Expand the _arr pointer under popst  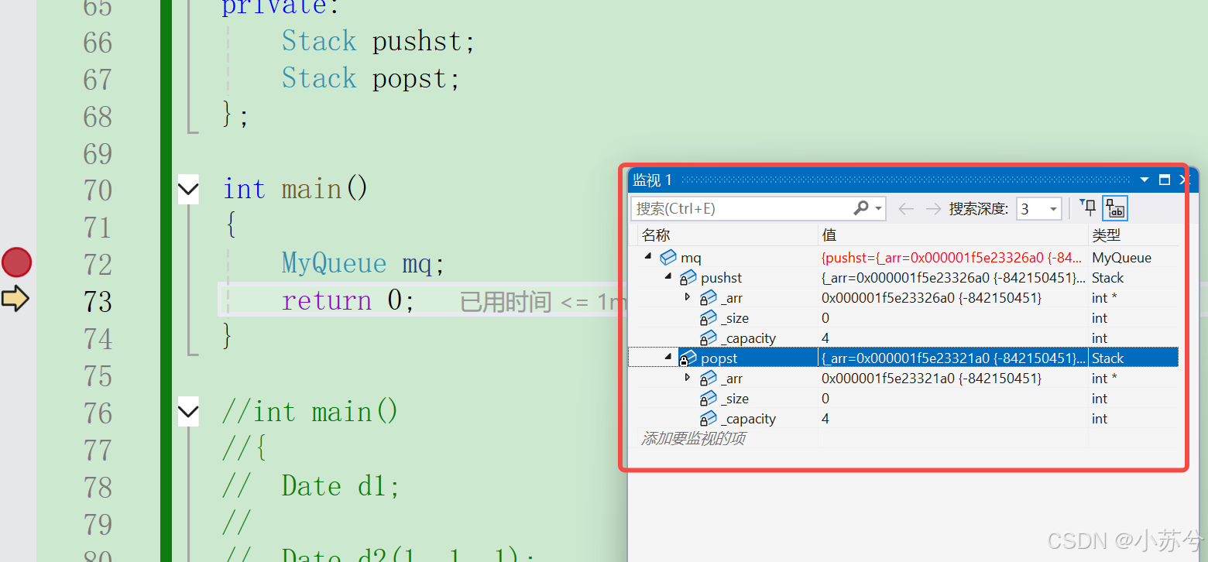688,377
